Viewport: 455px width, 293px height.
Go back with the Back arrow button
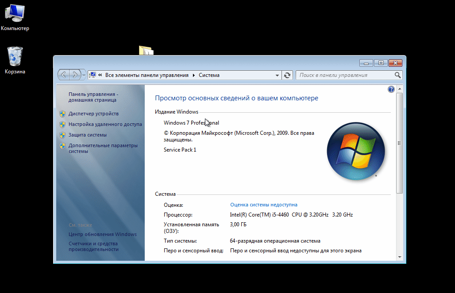point(64,75)
